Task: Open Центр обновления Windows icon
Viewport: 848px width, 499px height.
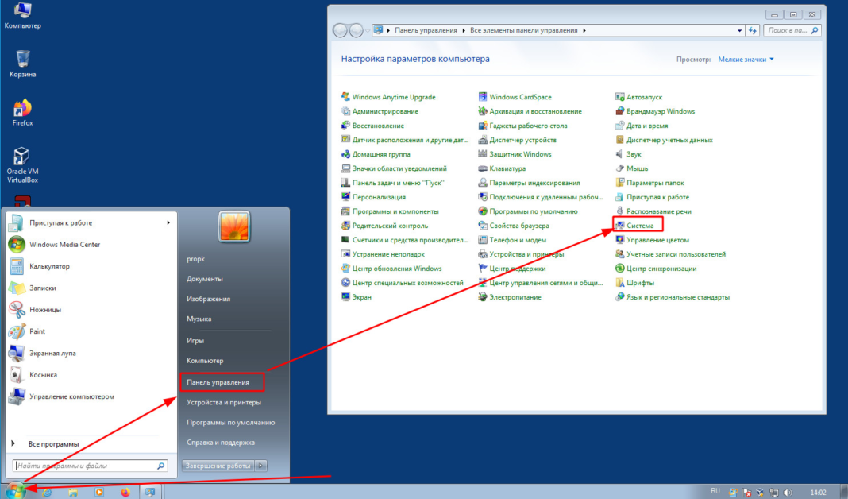Action: click(x=345, y=269)
